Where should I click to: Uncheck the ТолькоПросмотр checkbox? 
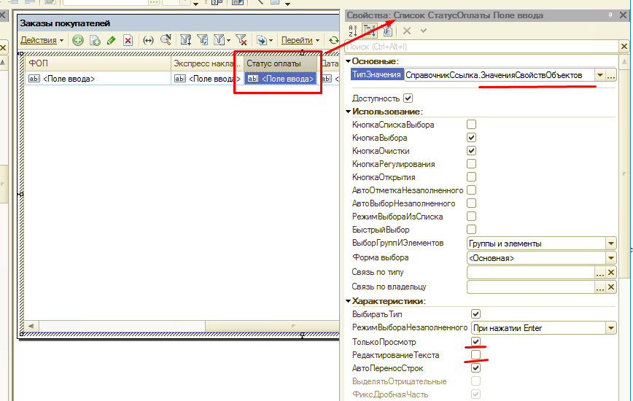point(476,341)
